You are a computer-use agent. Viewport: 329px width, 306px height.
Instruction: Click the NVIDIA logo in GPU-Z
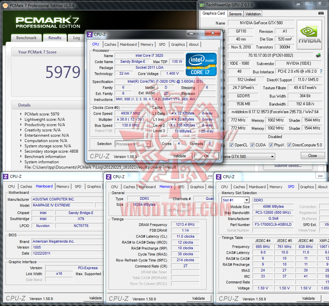coord(309,35)
